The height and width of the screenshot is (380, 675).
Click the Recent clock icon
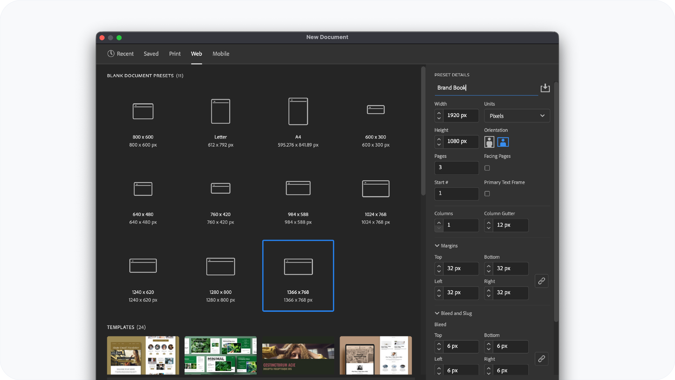111,53
